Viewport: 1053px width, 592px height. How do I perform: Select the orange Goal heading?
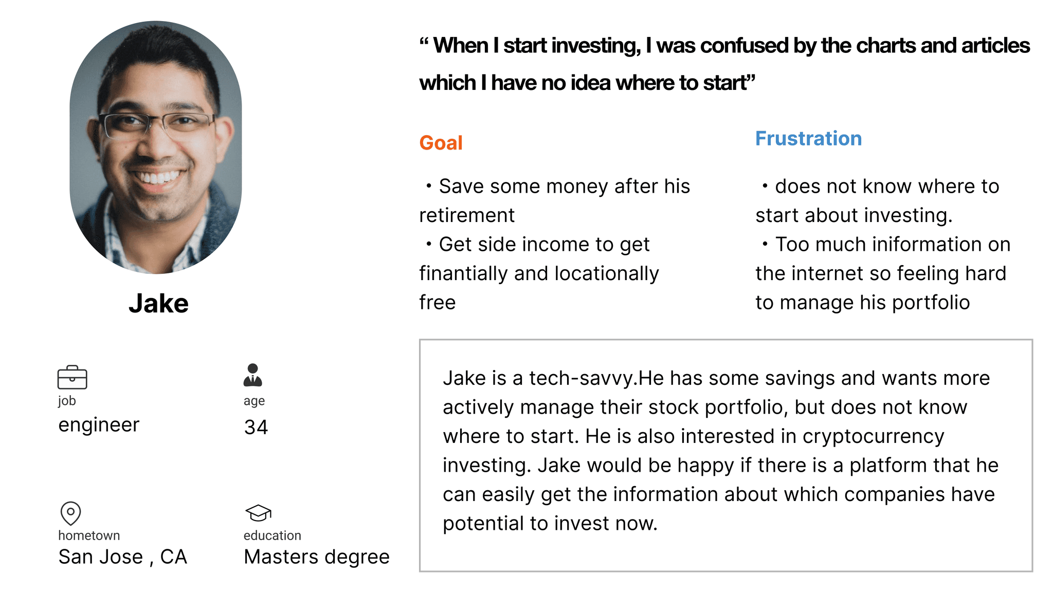pos(441,143)
